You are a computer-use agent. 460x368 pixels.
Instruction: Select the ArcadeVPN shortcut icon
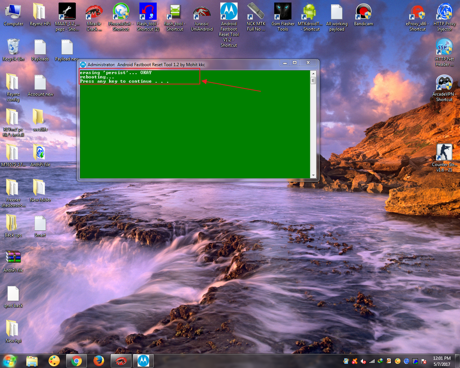(444, 83)
